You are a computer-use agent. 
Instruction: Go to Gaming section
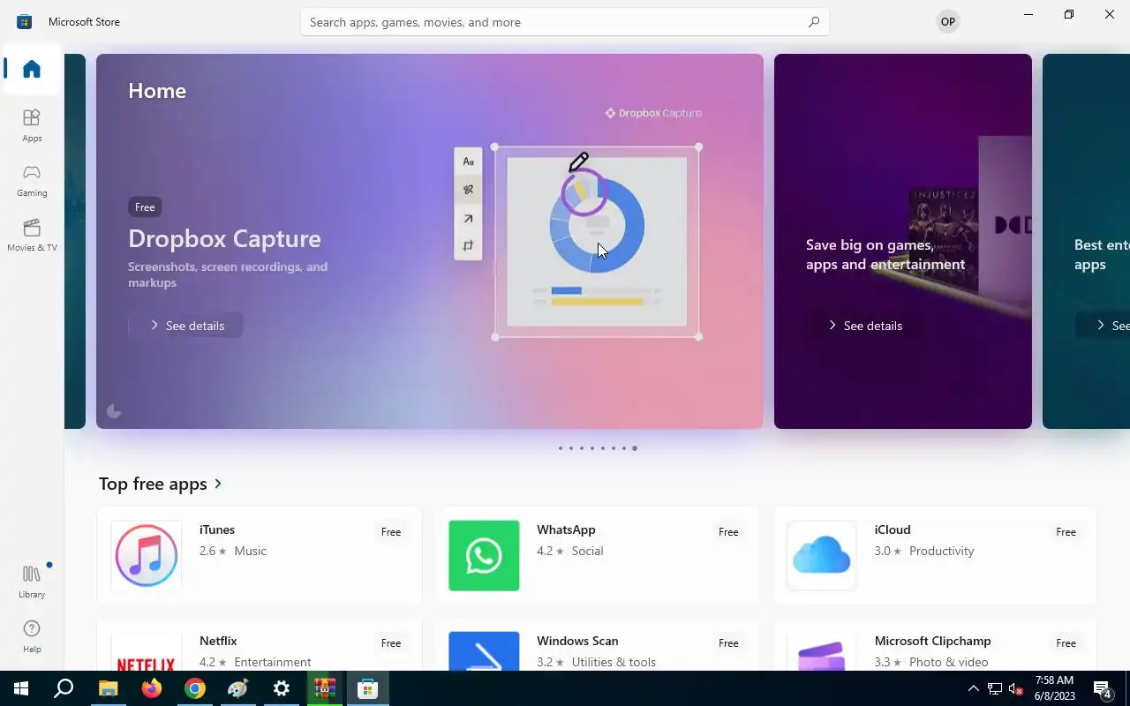click(x=32, y=180)
